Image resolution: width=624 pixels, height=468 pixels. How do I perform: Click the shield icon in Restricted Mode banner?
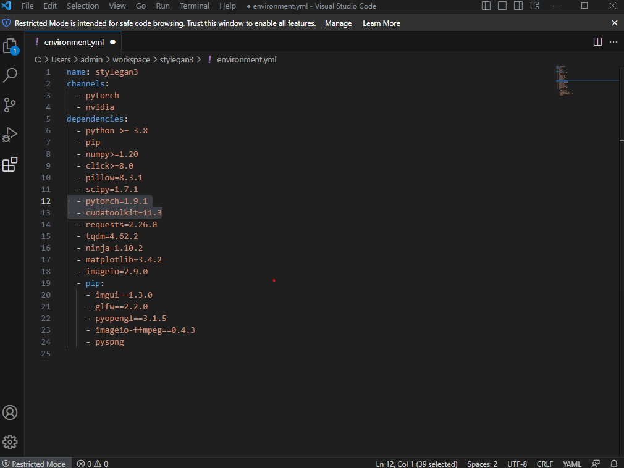point(6,23)
